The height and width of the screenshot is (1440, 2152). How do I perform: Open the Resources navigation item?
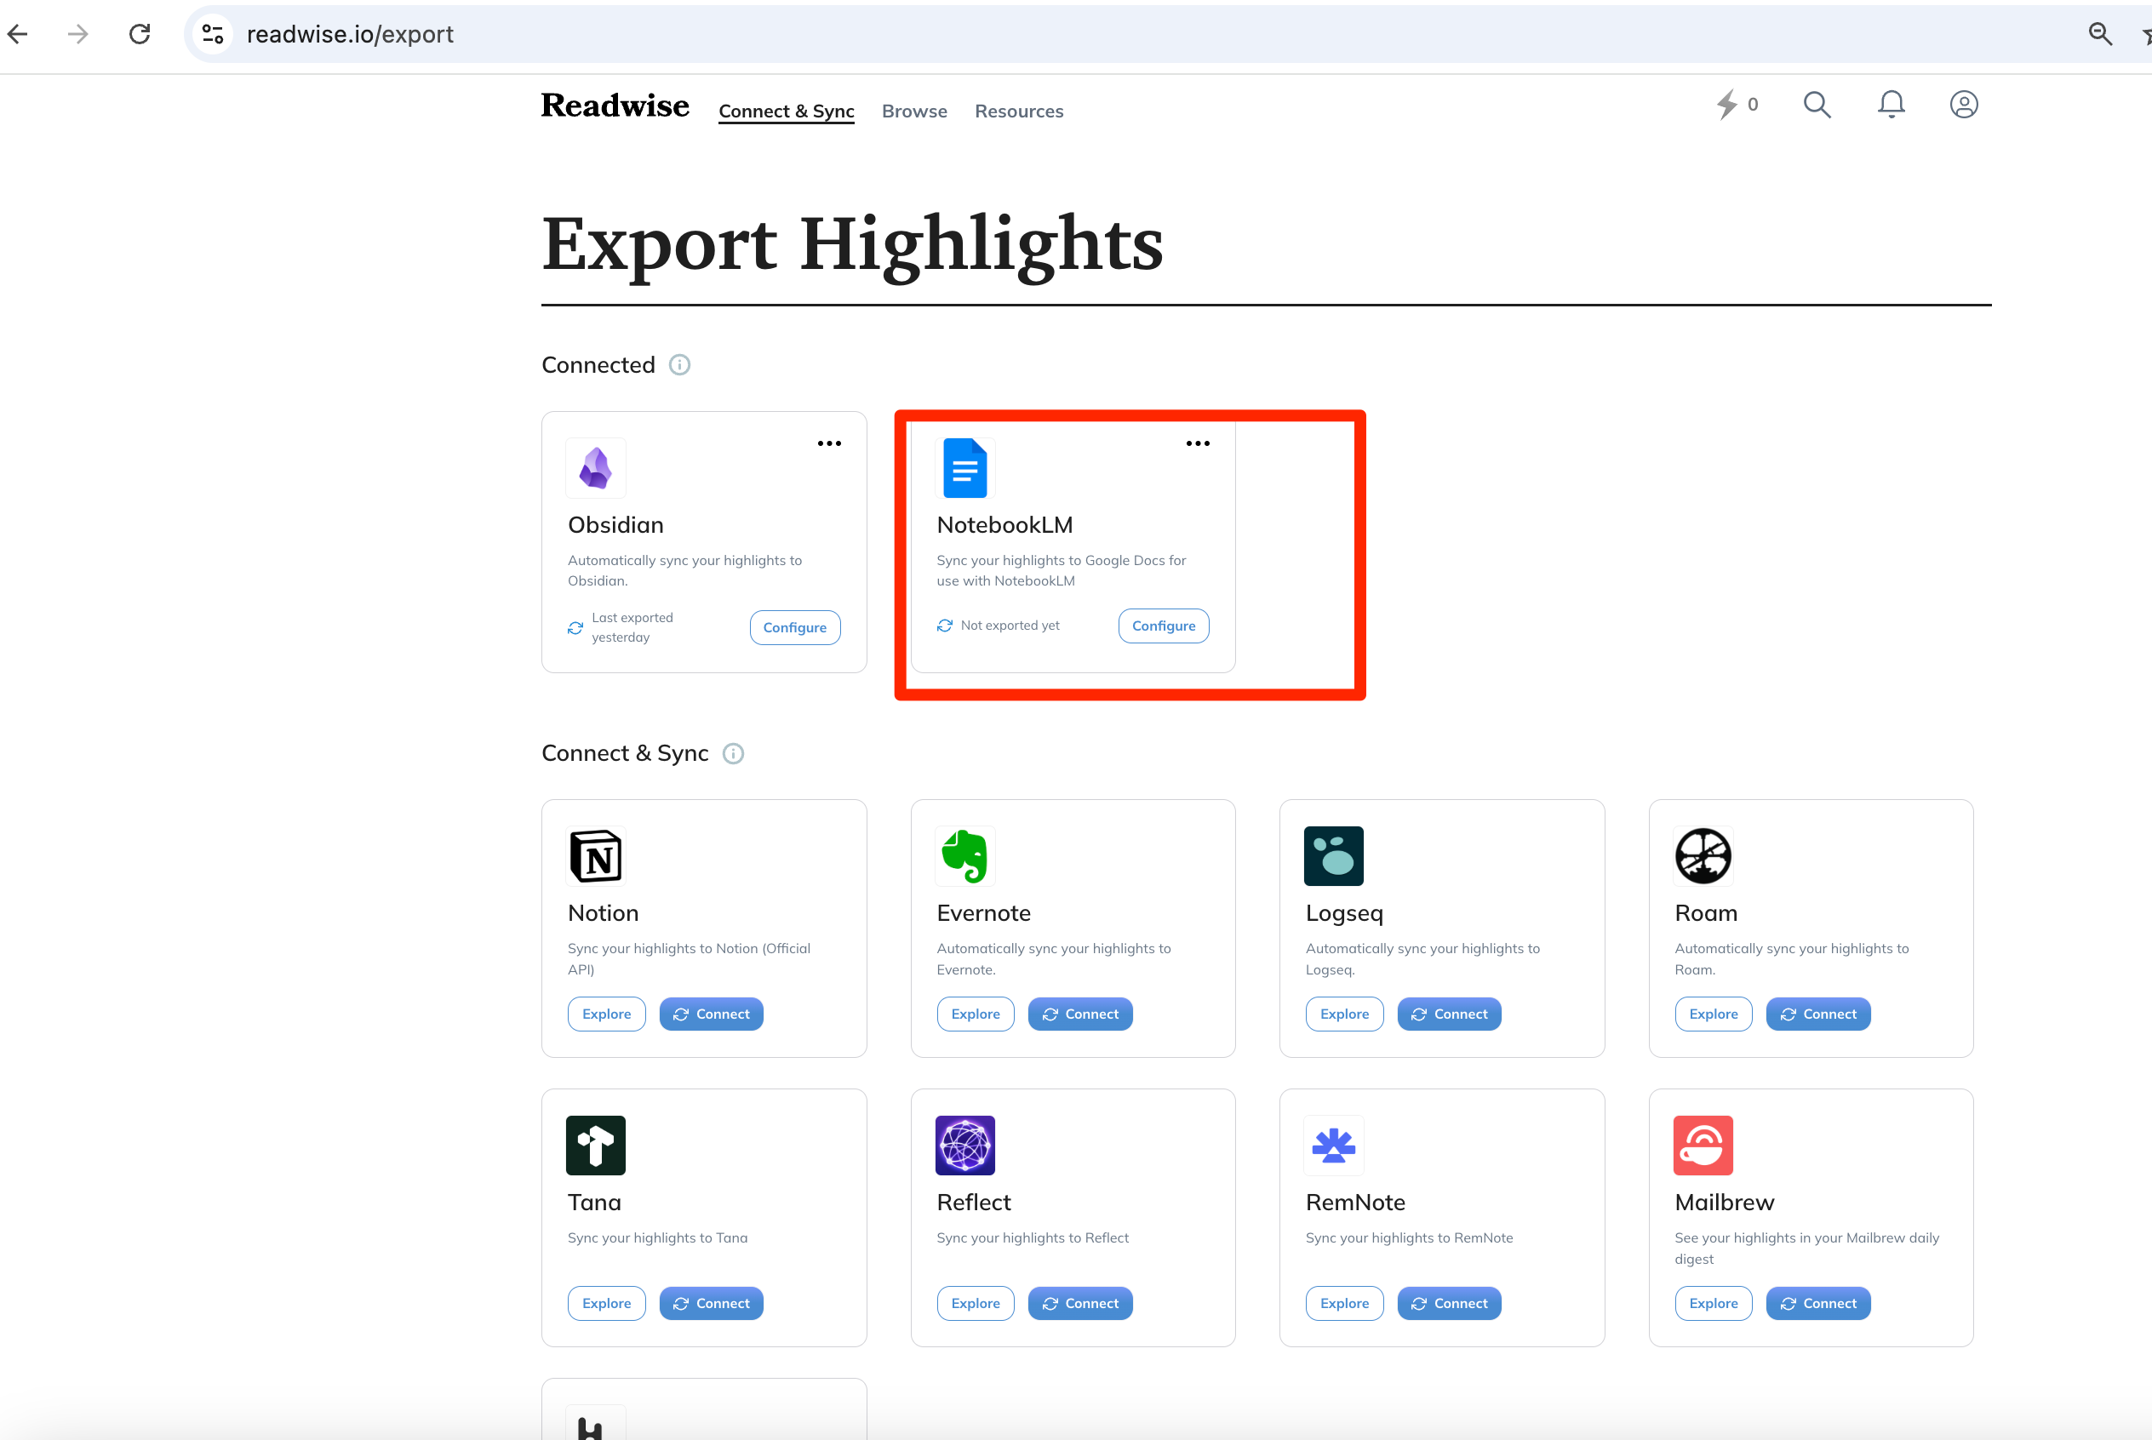[1019, 111]
